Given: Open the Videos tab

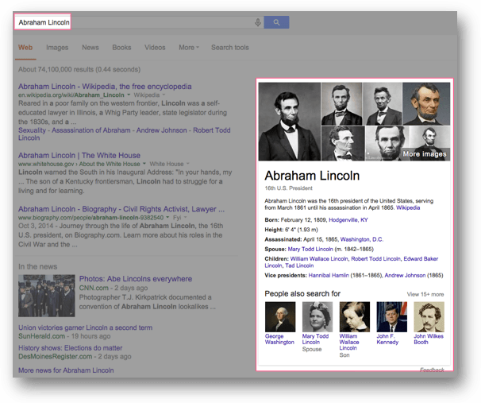Looking at the screenshot, I should pyautogui.click(x=155, y=48).
